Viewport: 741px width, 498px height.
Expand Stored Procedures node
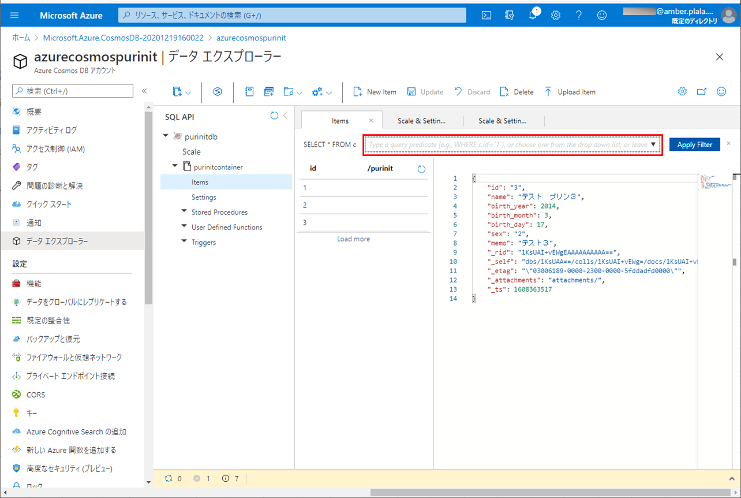pyautogui.click(x=185, y=211)
